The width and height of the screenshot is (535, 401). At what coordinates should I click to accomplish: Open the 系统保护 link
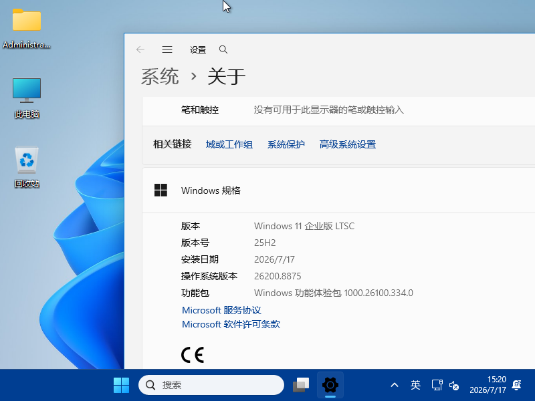click(286, 144)
